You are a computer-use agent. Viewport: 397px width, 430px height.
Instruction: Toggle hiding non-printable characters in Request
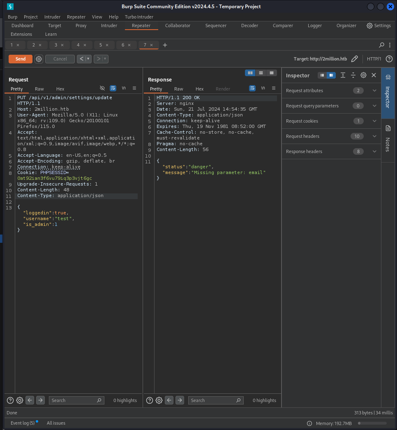102,88
